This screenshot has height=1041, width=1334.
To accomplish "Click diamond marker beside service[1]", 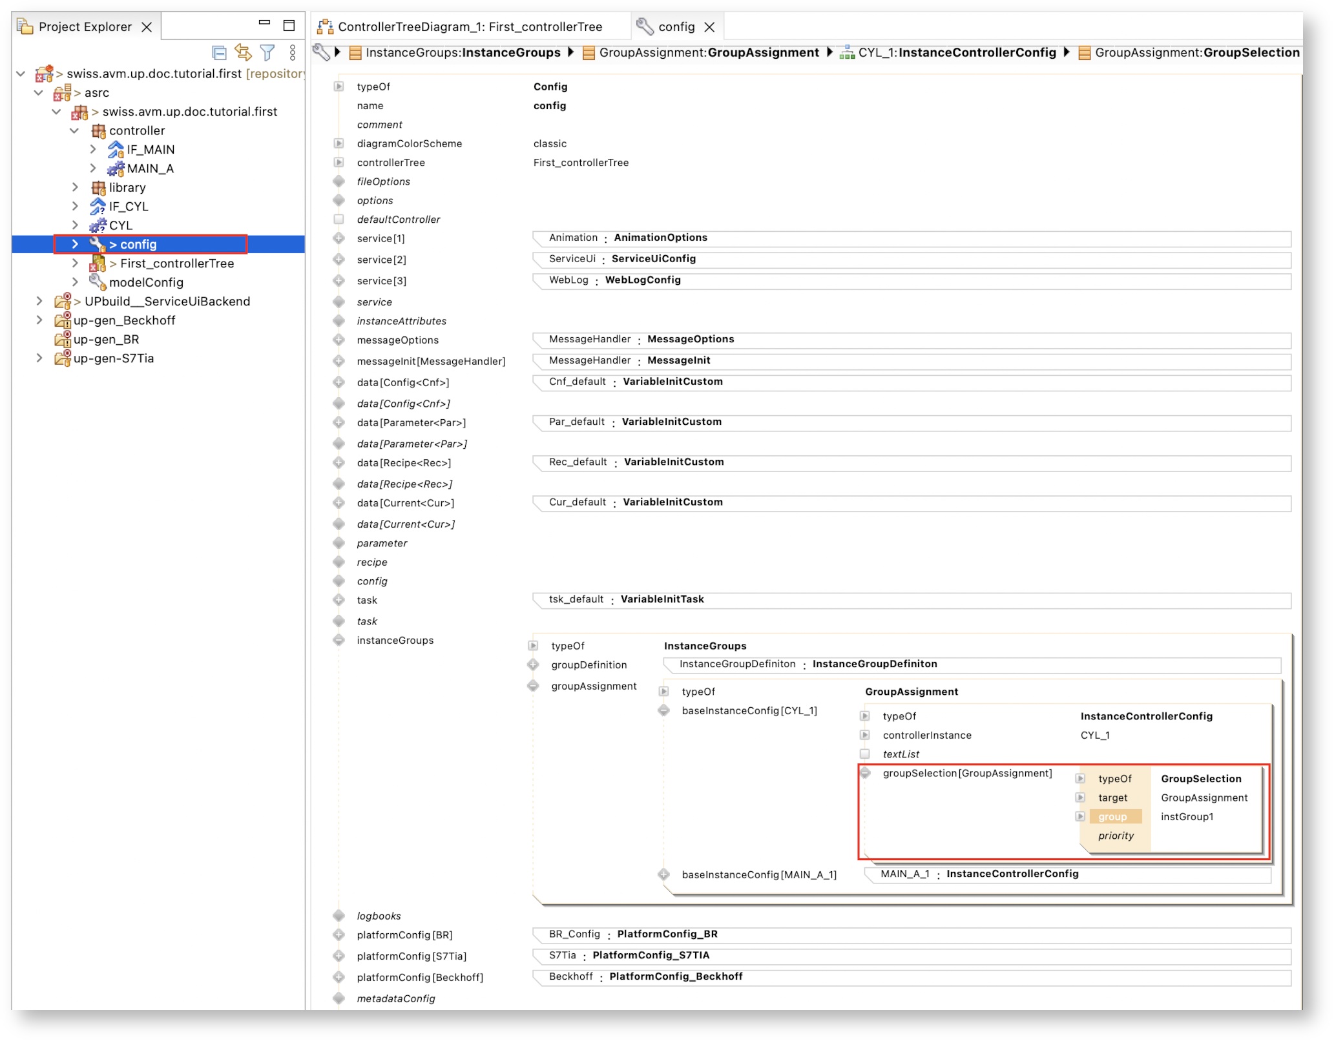I will pos(339,238).
